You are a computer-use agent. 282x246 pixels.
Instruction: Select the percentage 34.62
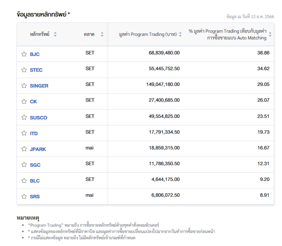pyautogui.click(x=263, y=69)
